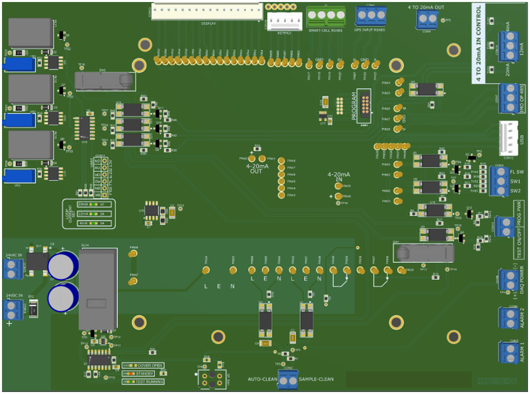Click the large grey RLY4 relay
Viewport: 530px width, 394px height.
(x=98, y=289)
